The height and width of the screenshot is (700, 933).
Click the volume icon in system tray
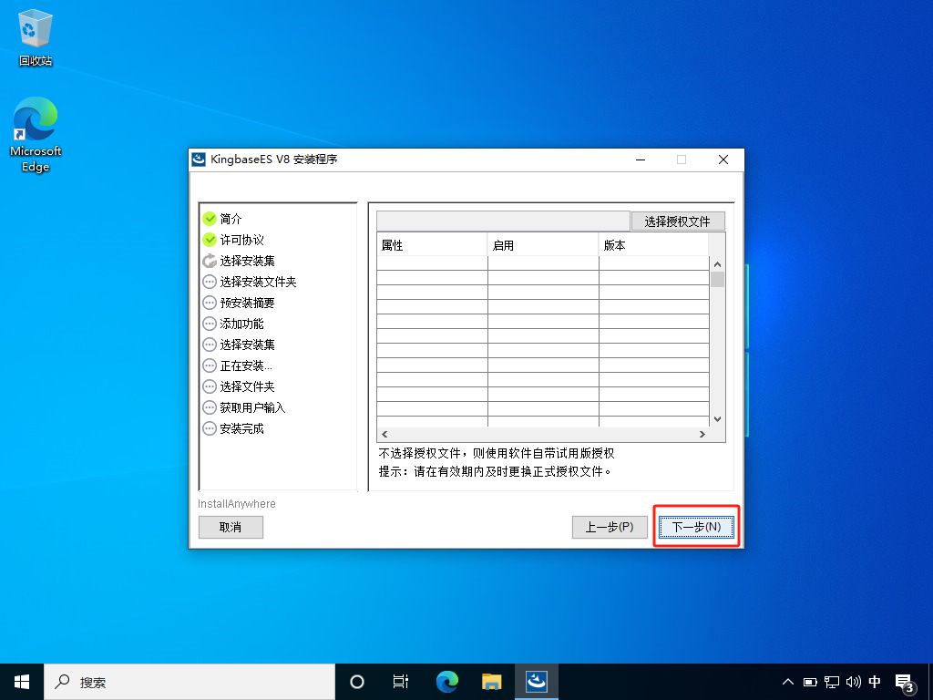(854, 682)
